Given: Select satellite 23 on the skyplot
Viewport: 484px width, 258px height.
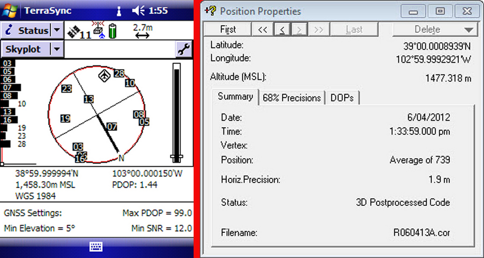Looking at the screenshot, I should tap(66, 89).
